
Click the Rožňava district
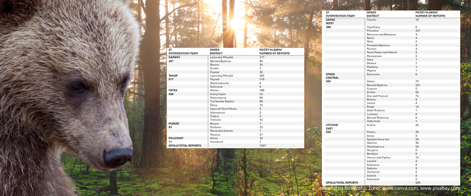pos(216,127)
